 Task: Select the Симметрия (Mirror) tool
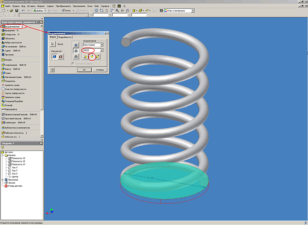[13, 122]
